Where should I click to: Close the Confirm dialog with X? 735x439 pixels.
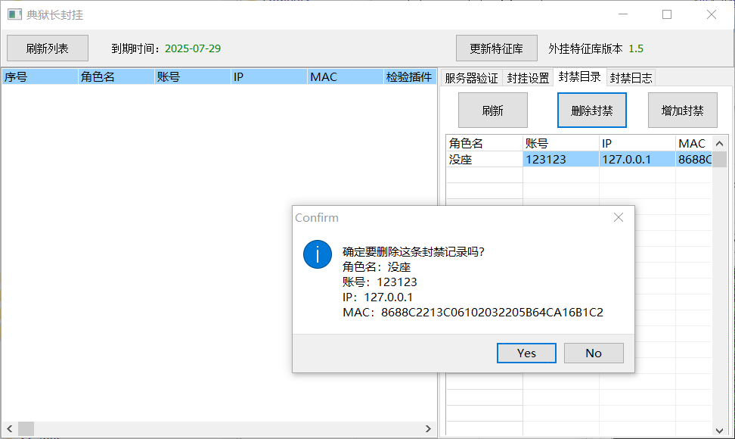pyautogui.click(x=619, y=217)
